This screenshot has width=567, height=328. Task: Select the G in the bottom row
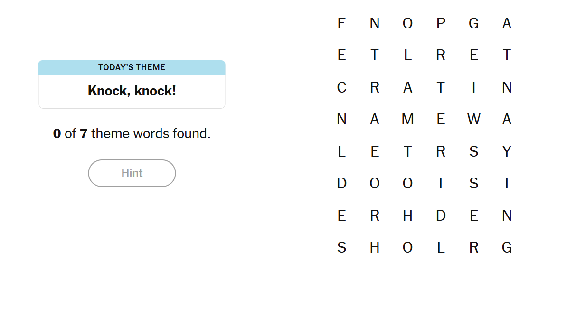pyautogui.click(x=507, y=248)
